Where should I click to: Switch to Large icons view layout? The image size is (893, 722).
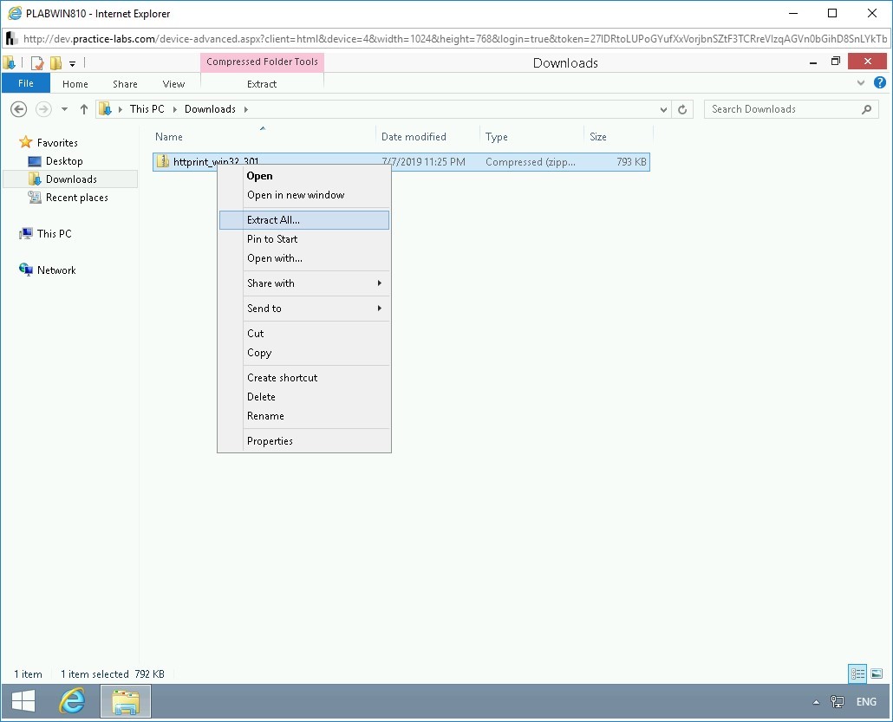[x=877, y=673]
